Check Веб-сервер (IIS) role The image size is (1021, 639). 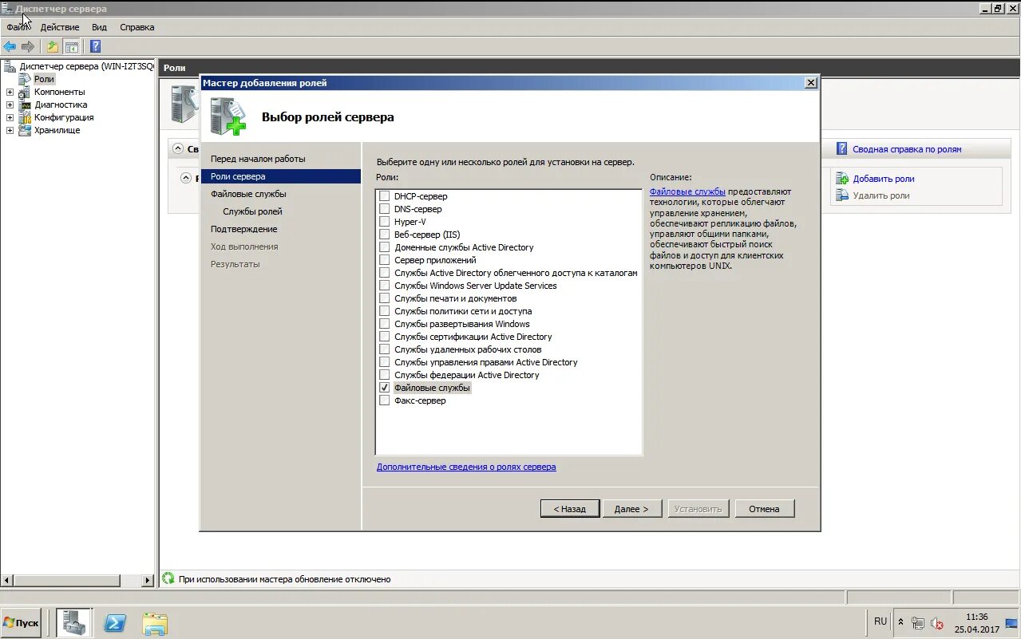click(x=385, y=235)
